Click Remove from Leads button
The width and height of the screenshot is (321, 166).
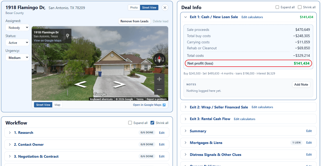click(134, 21)
